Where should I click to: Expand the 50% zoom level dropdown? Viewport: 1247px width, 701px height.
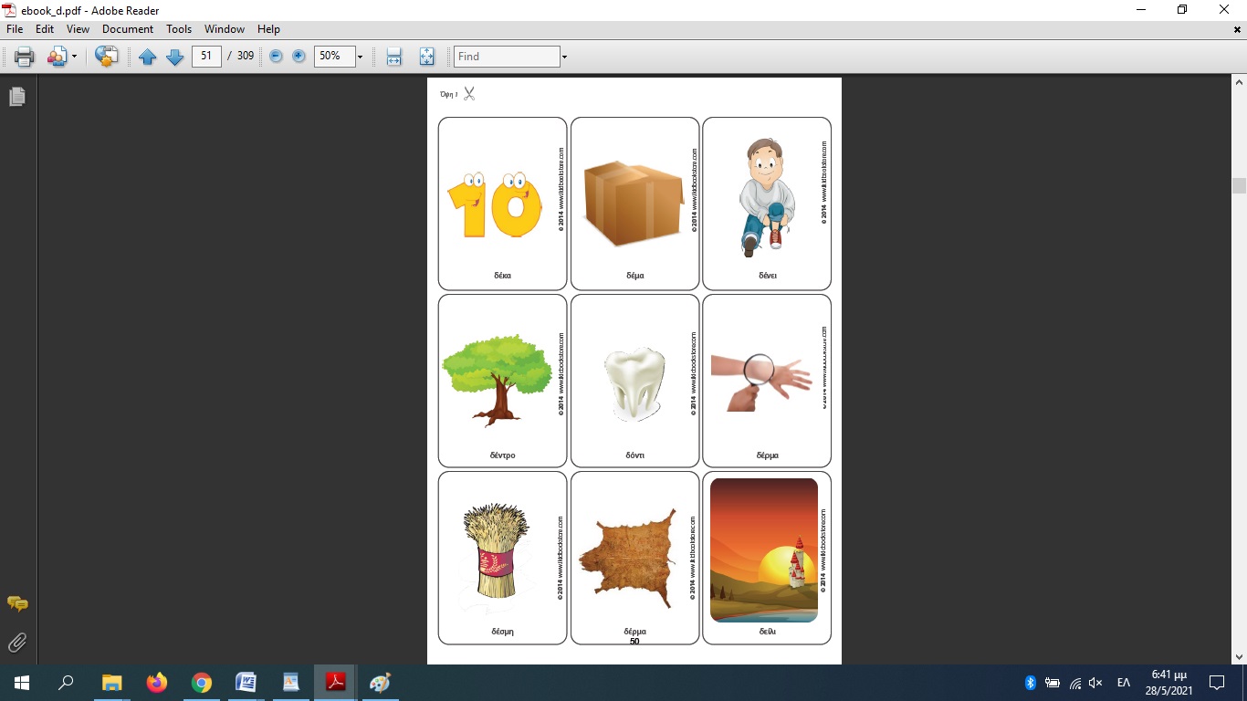(360, 57)
